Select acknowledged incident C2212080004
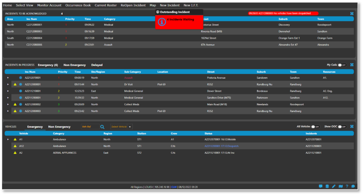This screenshot has width=363, height=195. coord(179,38)
